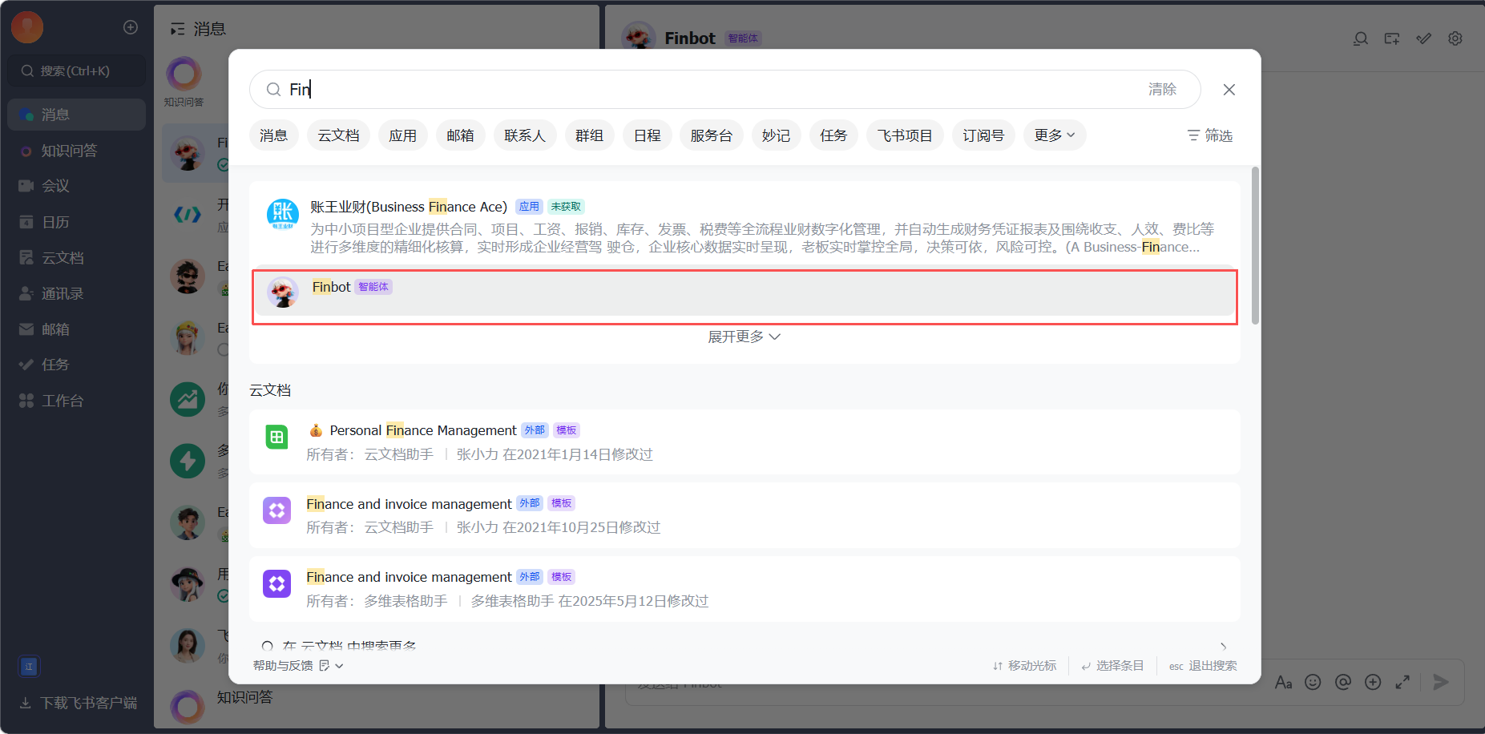Viewport: 1485px width, 734px height.
Task: Open the emoji picker in message box
Action: 1313,682
